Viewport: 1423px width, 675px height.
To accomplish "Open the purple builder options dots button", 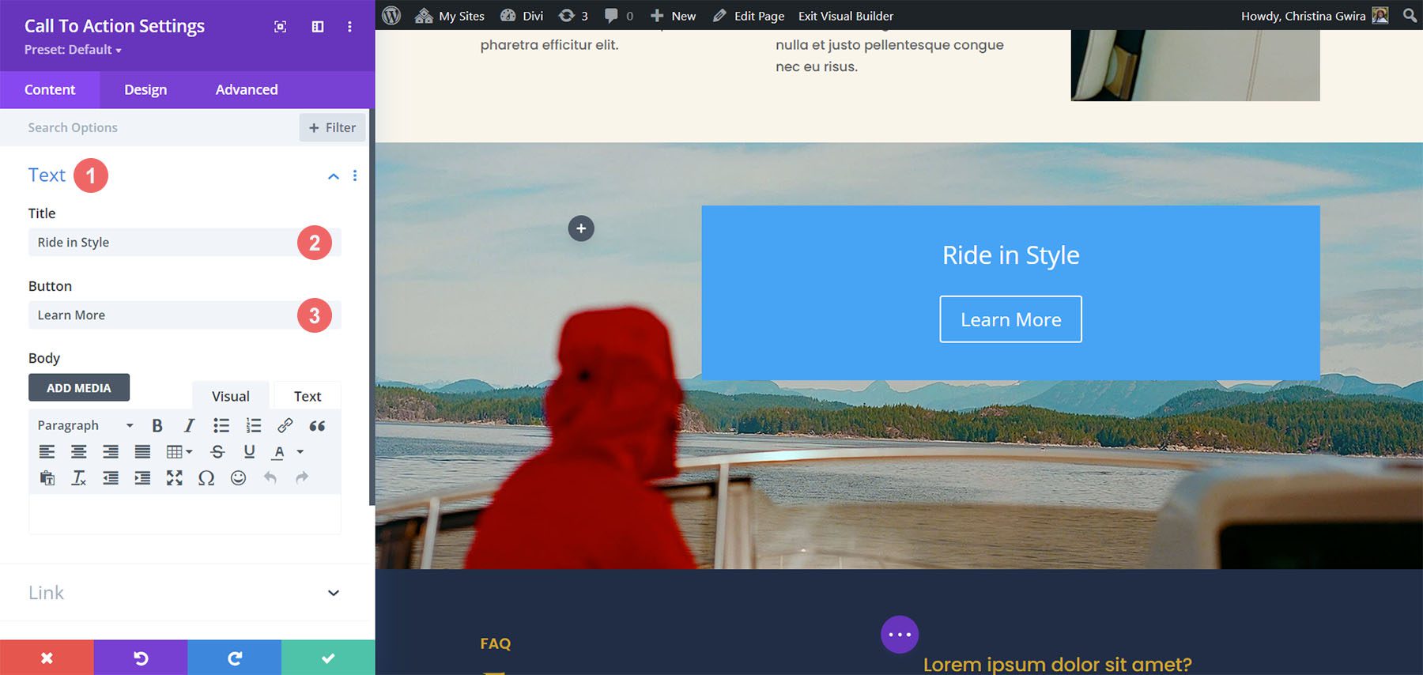I will [x=900, y=634].
